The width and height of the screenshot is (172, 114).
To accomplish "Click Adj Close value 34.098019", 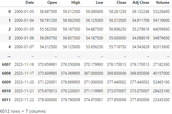I will click(141, 38).
